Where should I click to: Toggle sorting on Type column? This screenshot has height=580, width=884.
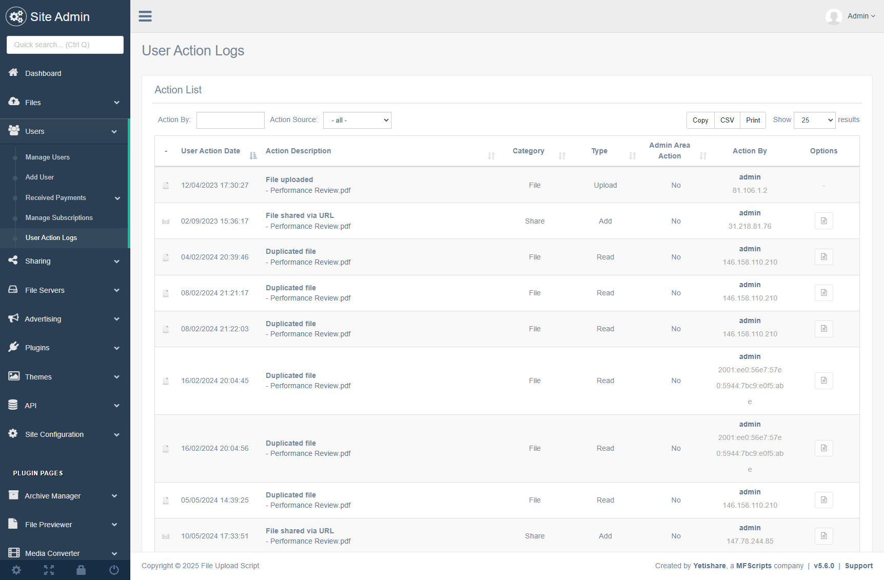599,151
